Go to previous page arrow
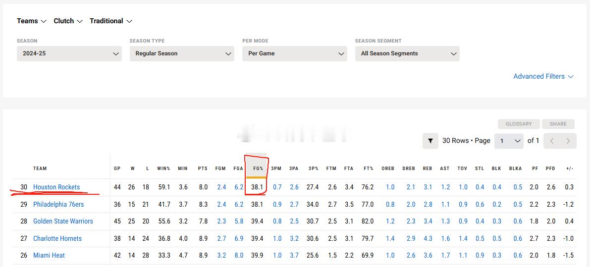The width and height of the screenshot is (590, 267). pyautogui.click(x=552, y=141)
